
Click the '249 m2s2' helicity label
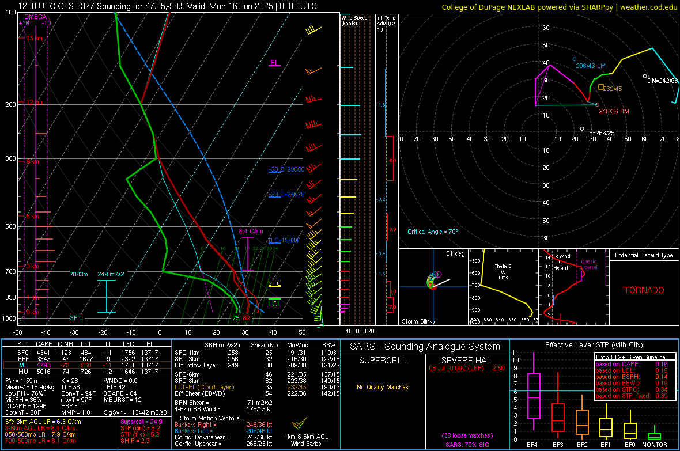(x=111, y=274)
